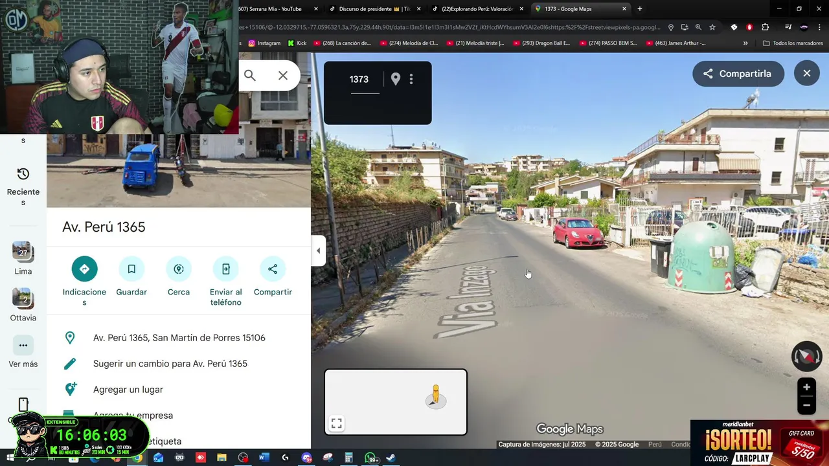This screenshot has height=466, width=829.
Task: Zoom out with the minus button
Action: tap(806, 405)
